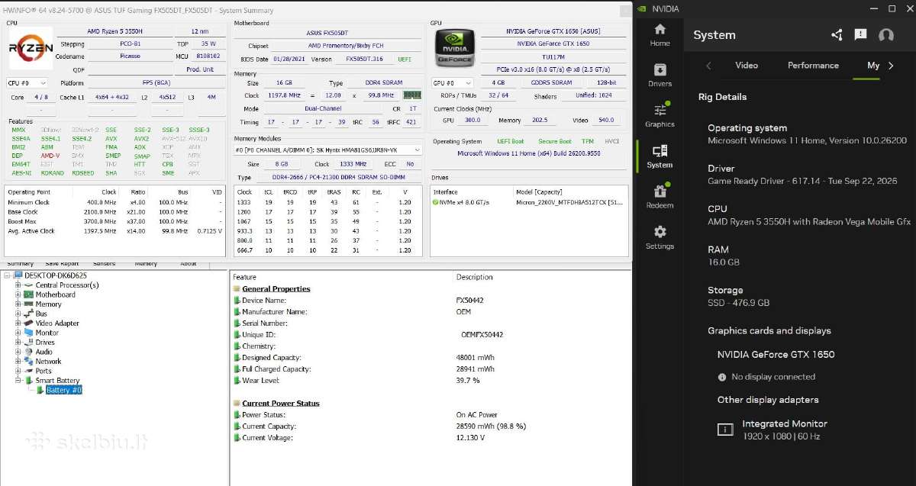Click the green icon beside Power Status
Viewport: 916px width, 486px height.
click(x=237, y=415)
